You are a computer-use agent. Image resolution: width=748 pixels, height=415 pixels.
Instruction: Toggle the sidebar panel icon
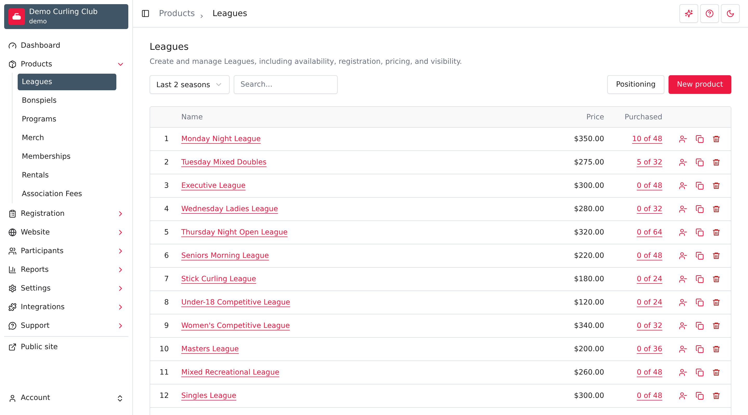(145, 13)
